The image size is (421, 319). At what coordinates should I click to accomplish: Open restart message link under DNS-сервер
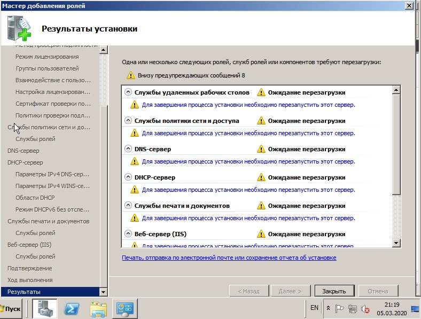(248, 161)
